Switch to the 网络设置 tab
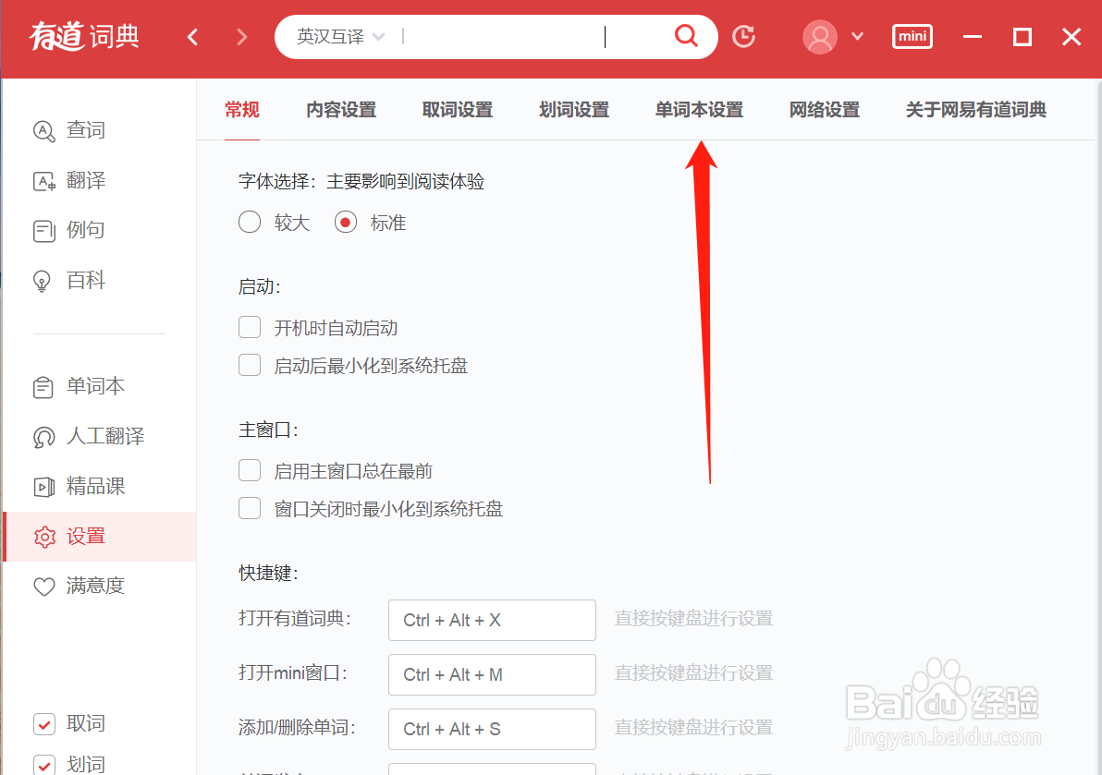Screen dimensions: 1102x775 [x=825, y=110]
